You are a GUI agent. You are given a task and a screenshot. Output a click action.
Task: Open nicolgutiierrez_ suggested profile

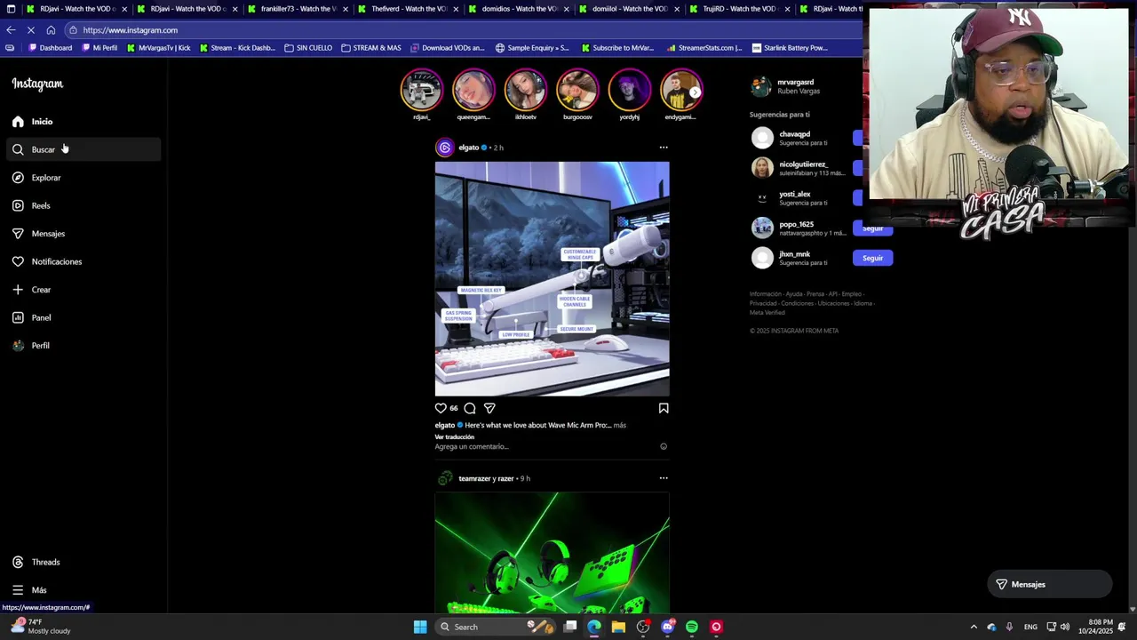tap(803, 164)
